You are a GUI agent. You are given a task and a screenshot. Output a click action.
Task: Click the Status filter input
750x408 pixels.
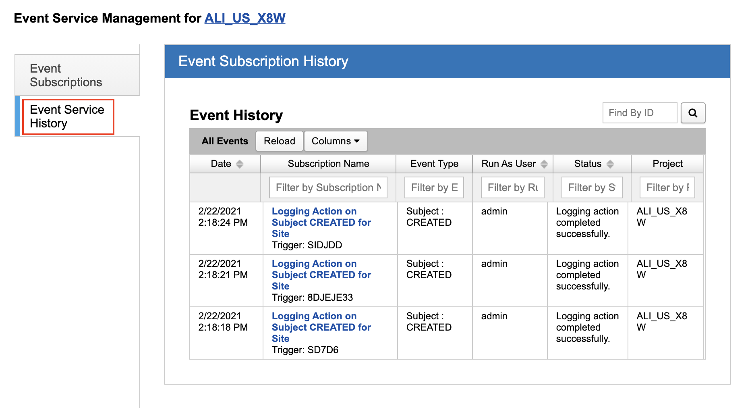(591, 187)
